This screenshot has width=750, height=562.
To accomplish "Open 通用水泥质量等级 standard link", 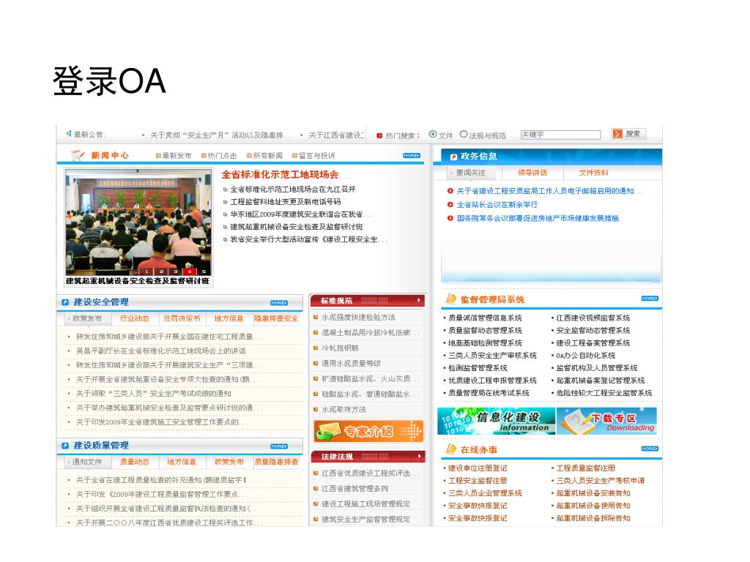I will click(x=351, y=363).
